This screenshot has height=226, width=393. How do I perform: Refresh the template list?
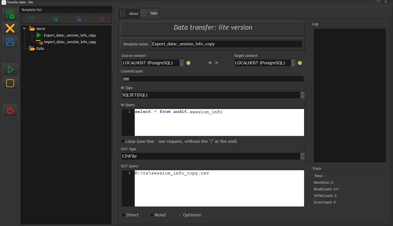tap(32, 19)
